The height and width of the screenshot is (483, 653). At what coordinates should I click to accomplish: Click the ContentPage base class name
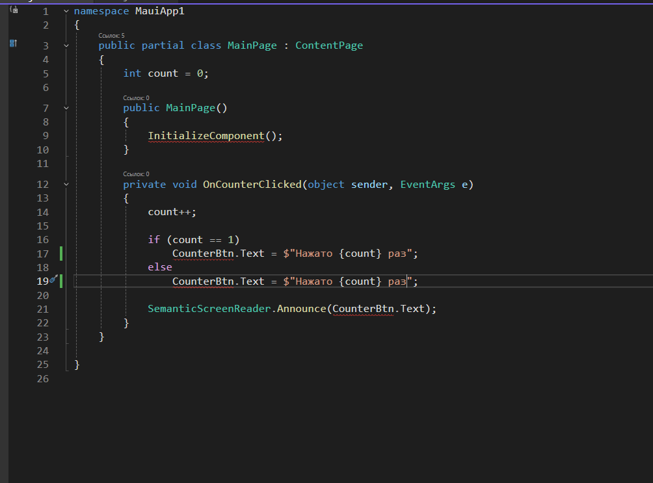pyautogui.click(x=329, y=46)
